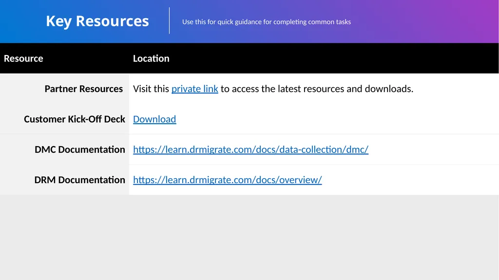Select the DRM Documentation label
The height and width of the screenshot is (280, 499).
[80, 180]
